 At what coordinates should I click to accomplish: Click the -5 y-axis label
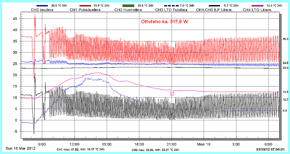coord(15,131)
